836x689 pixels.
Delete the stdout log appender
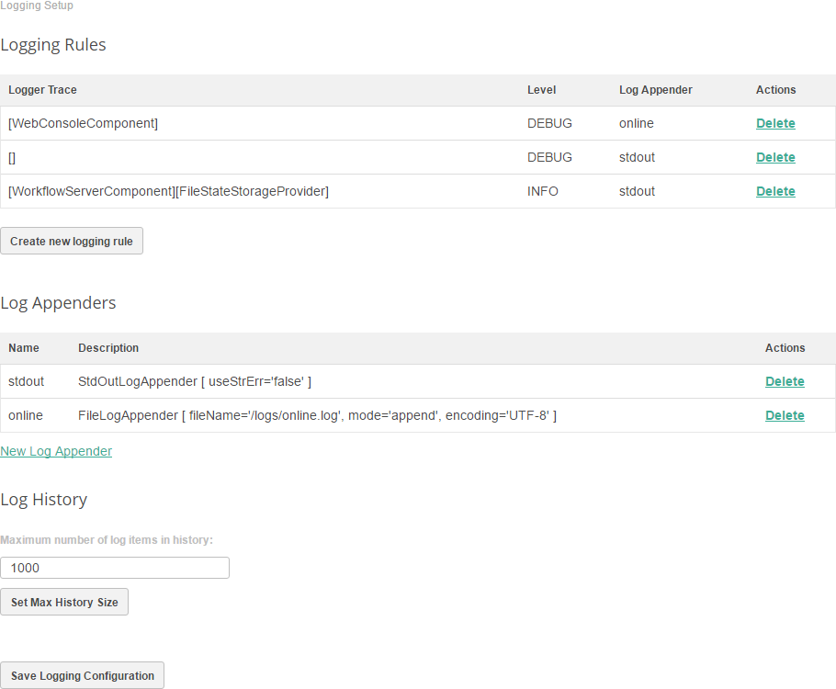[x=784, y=381]
